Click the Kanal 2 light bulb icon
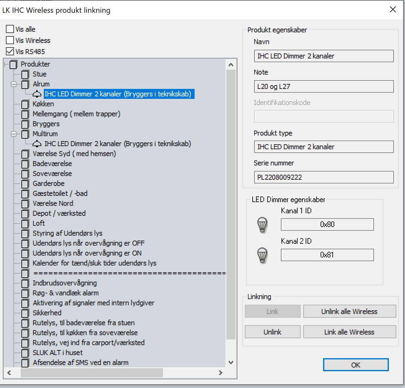 click(263, 255)
